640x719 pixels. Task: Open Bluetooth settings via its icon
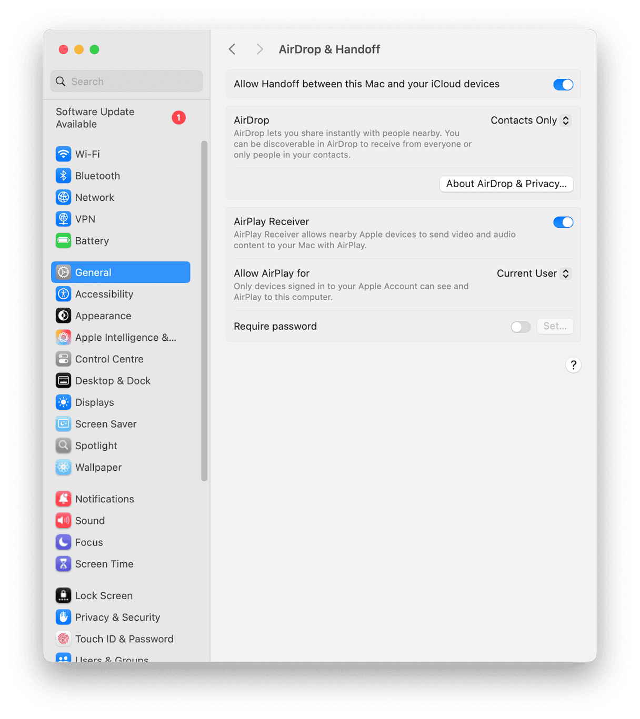(x=63, y=176)
